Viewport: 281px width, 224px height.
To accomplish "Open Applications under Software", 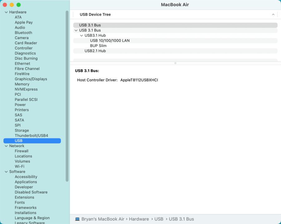I will (x=26, y=182).
